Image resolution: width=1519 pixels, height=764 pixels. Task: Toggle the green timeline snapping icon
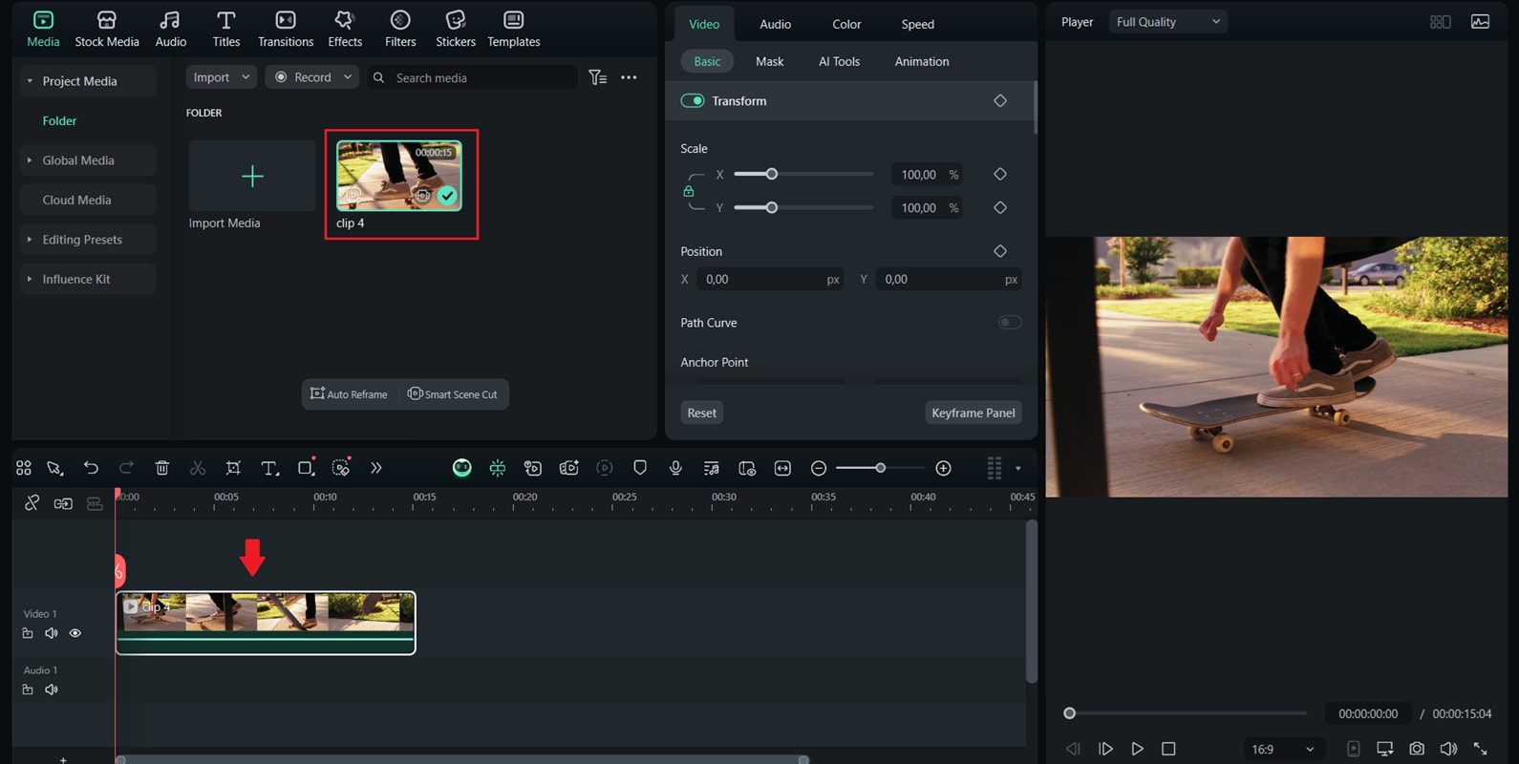[x=498, y=468]
